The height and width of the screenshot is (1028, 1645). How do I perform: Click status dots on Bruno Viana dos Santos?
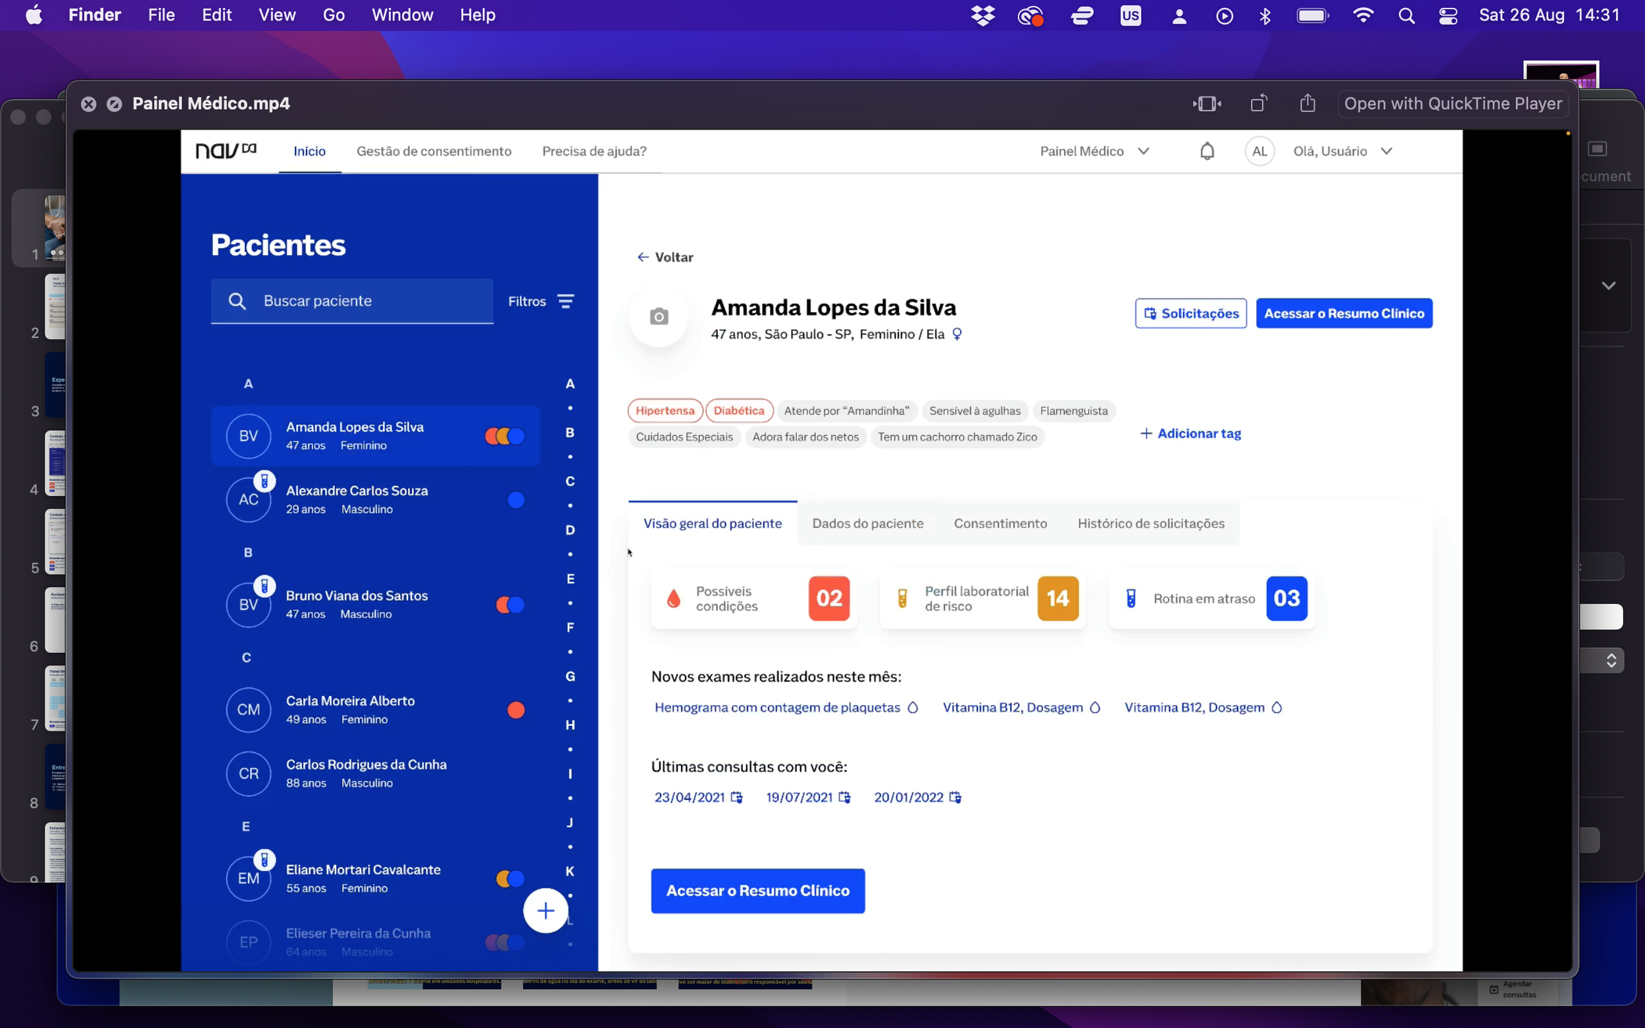(x=510, y=604)
